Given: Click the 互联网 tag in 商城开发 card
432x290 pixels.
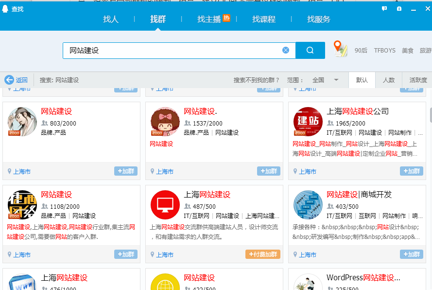Looking at the screenshot, I should (x=367, y=216).
